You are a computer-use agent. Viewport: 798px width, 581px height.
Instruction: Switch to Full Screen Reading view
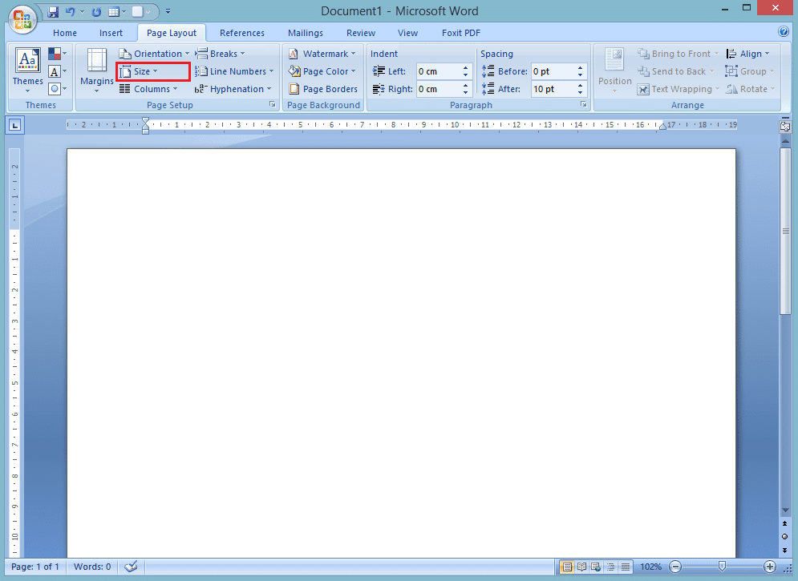(581, 567)
